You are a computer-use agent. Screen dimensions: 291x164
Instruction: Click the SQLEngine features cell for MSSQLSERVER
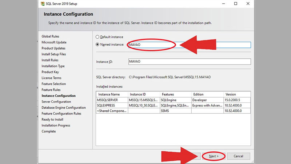(x=176, y=100)
